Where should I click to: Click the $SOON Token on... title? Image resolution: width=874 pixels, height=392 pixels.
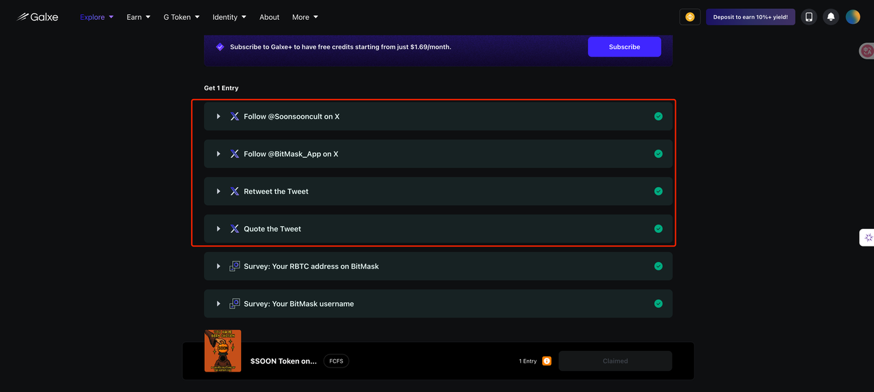(283, 361)
